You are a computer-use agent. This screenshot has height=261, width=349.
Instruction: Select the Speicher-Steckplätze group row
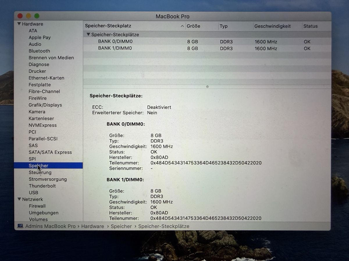(x=207, y=35)
